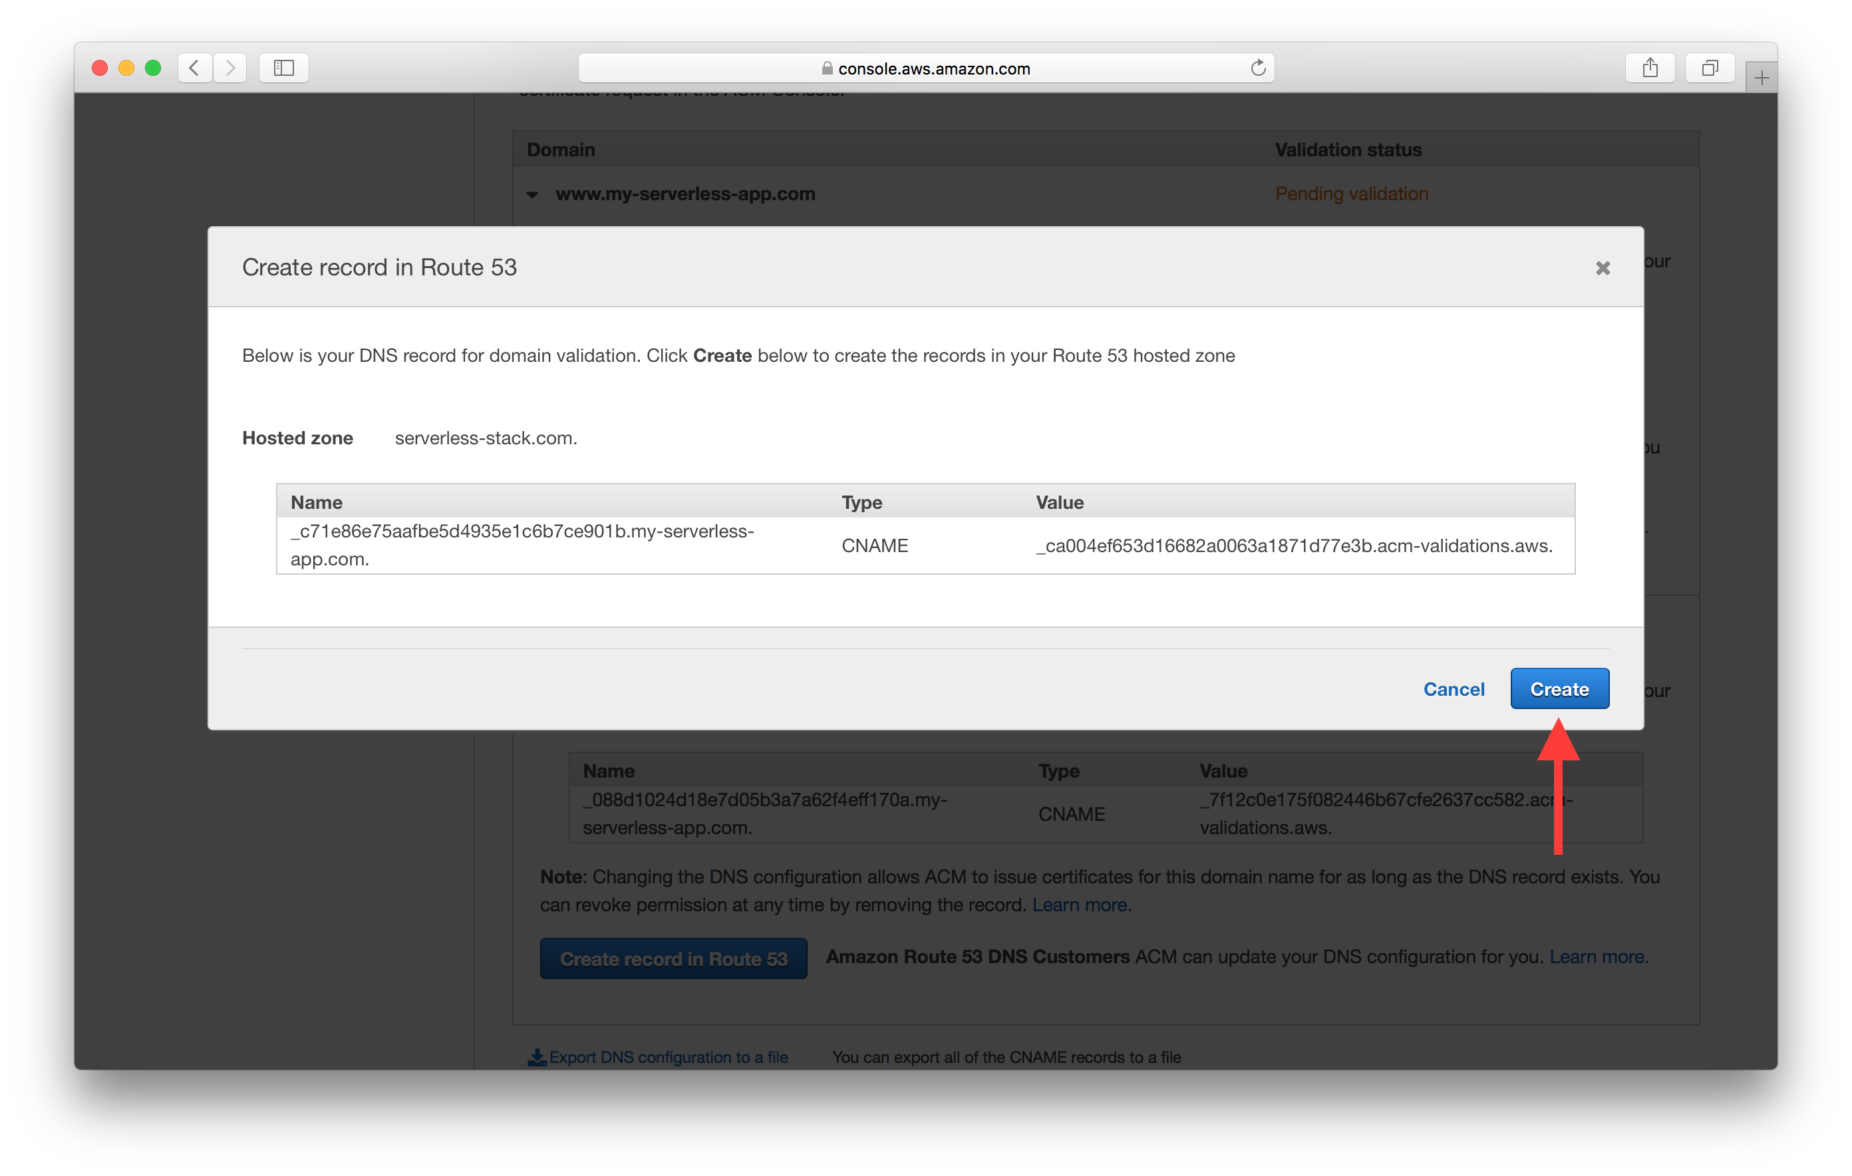Collapse the www.my-serverless-app.com domain row

[532, 195]
